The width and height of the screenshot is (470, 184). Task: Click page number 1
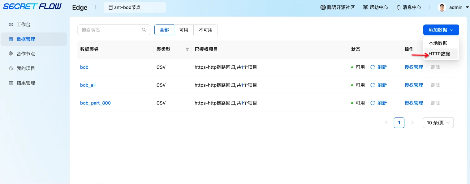399,123
